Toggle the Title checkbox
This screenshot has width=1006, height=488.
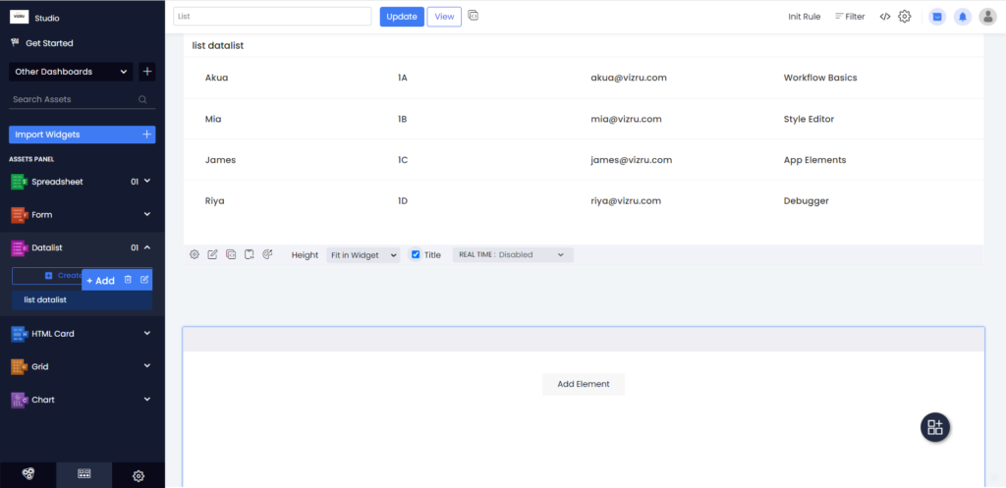[x=416, y=254]
